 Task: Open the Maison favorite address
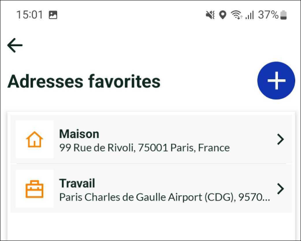[x=151, y=139]
